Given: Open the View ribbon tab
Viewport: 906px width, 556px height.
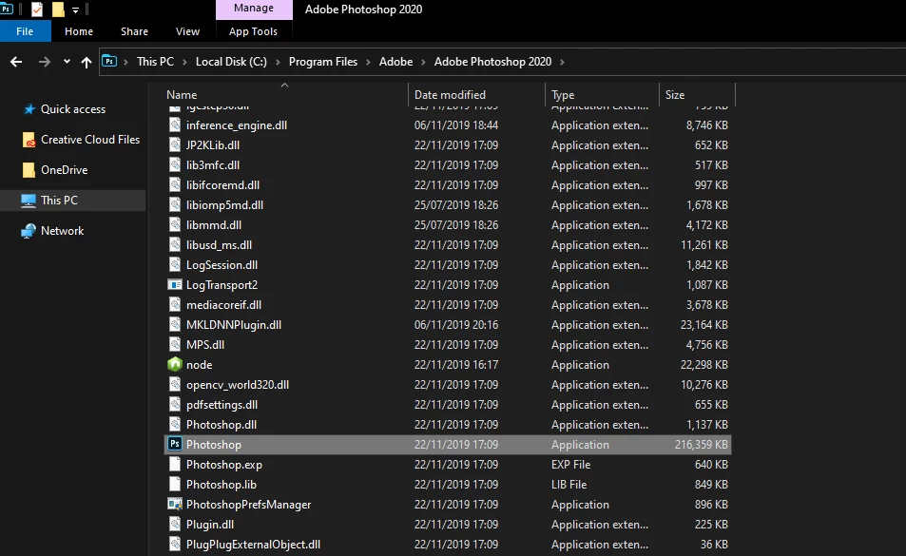Looking at the screenshot, I should pos(187,31).
